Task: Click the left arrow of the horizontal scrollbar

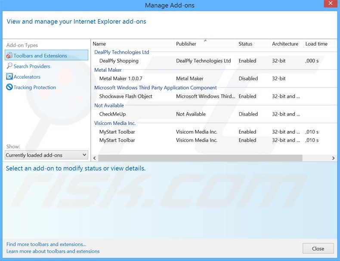Action: [x=95, y=158]
